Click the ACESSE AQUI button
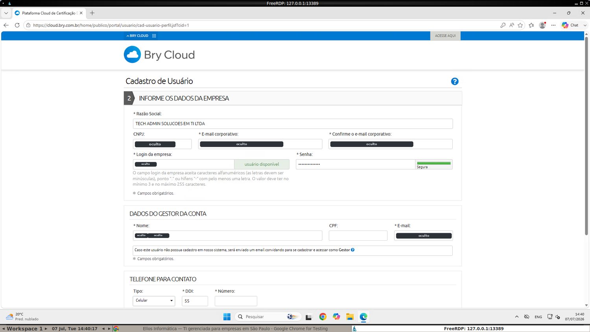The image size is (590, 332). point(445,36)
